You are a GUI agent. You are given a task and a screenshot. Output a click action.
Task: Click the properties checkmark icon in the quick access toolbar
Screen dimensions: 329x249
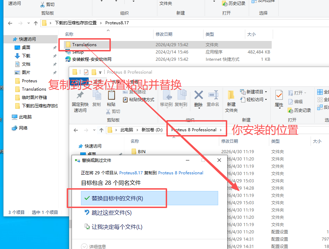(x=86, y=72)
